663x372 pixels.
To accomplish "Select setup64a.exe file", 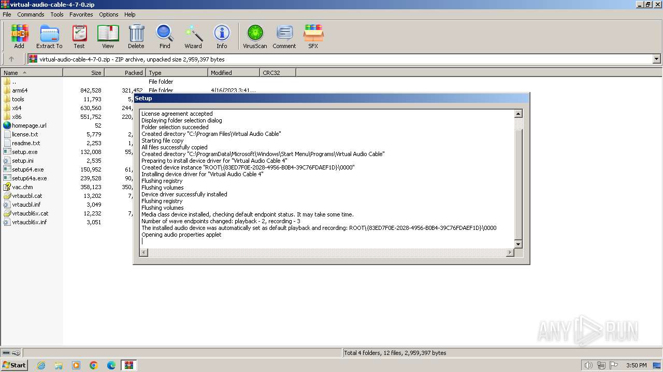I will tap(29, 178).
